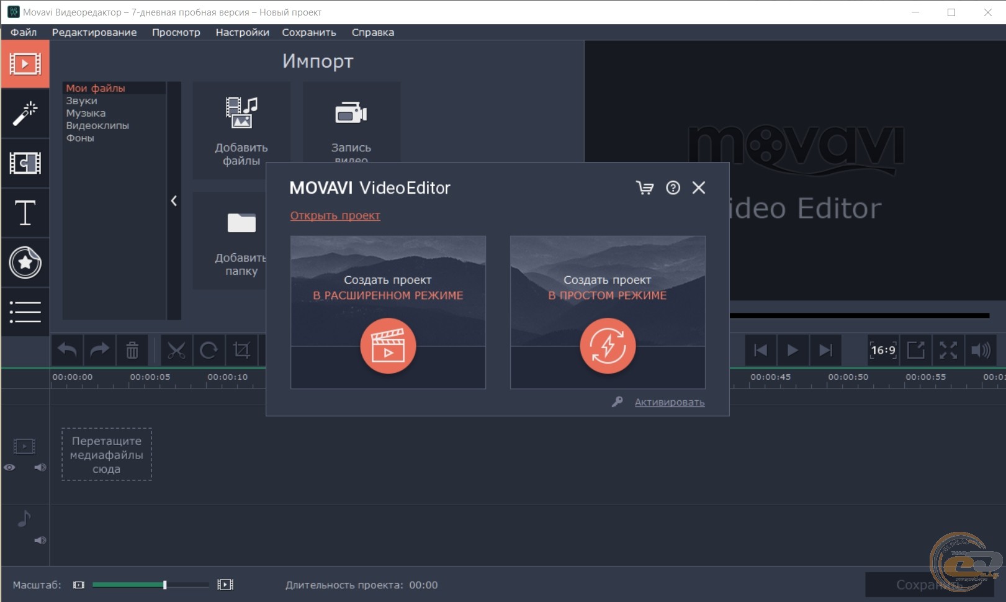This screenshot has height=602, width=1006.
Task: Click the Активировать link
Action: click(x=669, y=402)
